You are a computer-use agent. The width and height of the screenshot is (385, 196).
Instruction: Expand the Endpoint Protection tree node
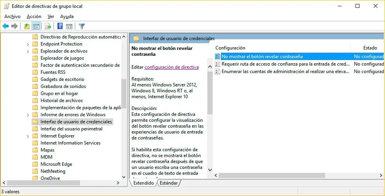pyautogui.click(x=28, y=44)
